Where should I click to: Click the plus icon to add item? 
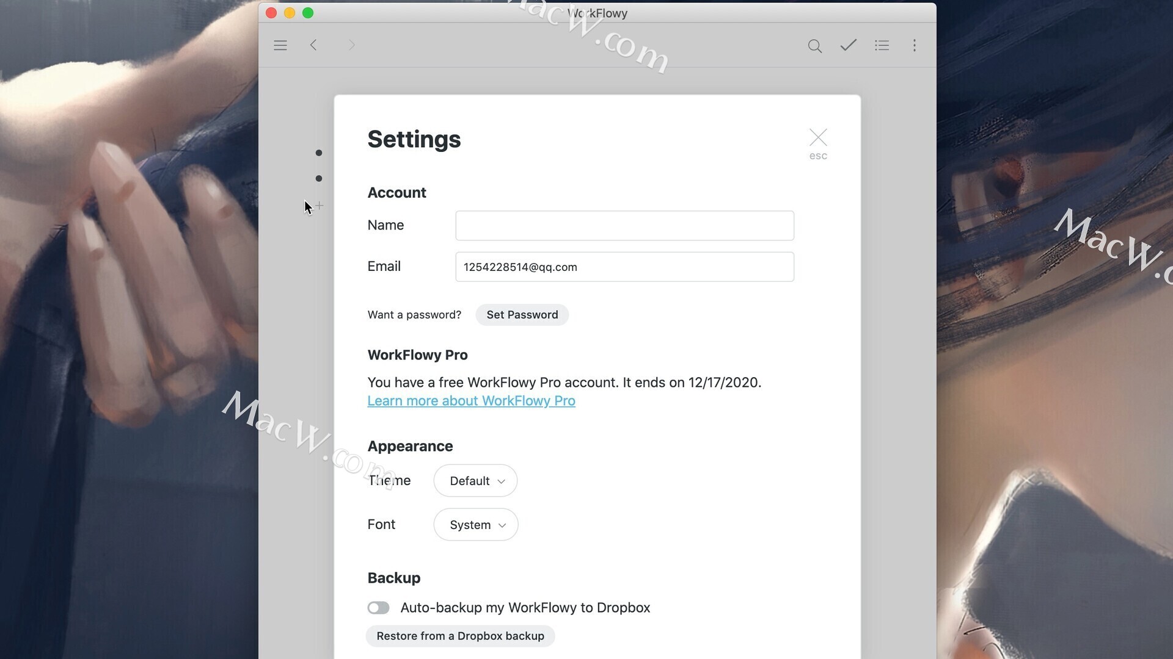320,206
